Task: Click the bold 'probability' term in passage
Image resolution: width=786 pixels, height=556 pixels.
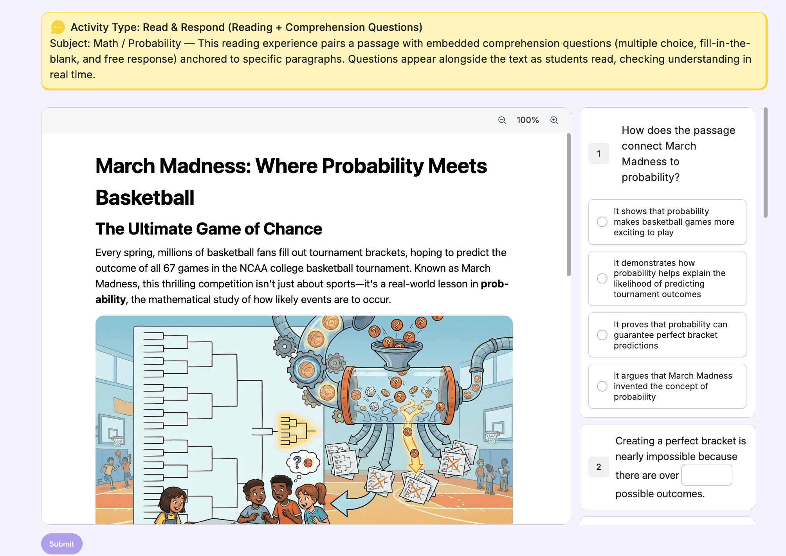Action: (x=494, y=284)
